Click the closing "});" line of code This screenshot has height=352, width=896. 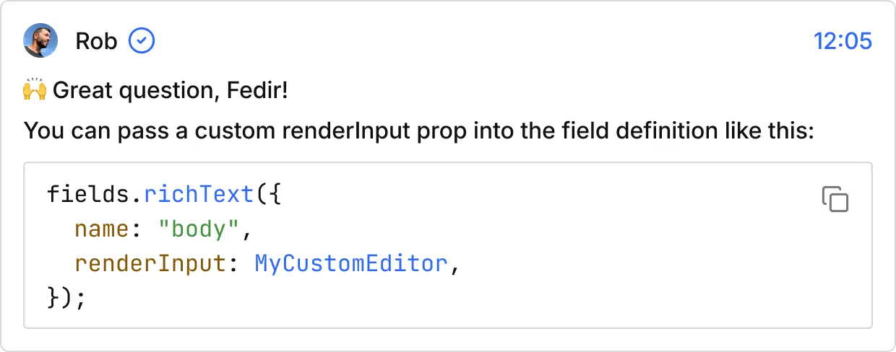pyautogui.click(x=66, y=298)
